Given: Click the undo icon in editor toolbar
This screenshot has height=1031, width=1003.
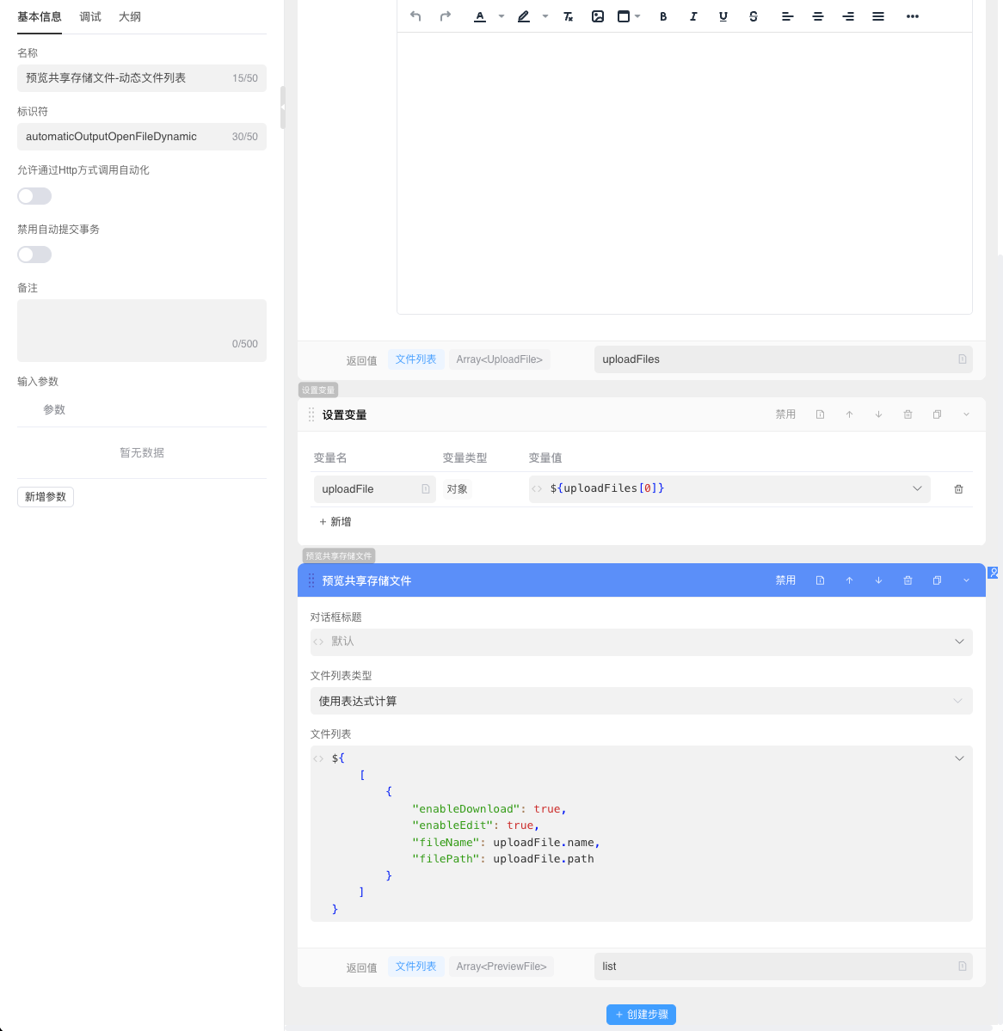Looking at the screenshot, I should tap(415, 16).
